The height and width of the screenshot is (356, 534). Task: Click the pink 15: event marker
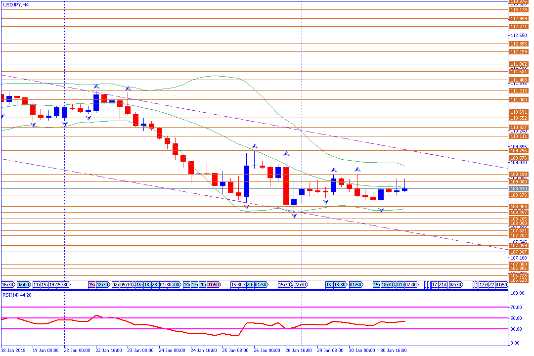pyautogui.click(x=92, y=285)
